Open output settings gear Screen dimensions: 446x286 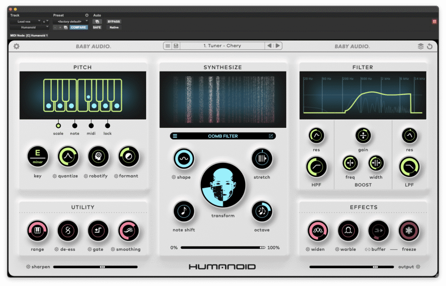418,267
